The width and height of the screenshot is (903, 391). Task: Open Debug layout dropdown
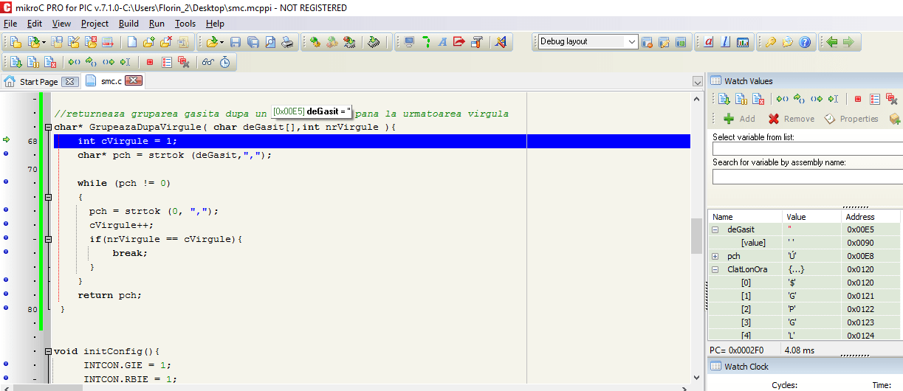click(632, 42)
